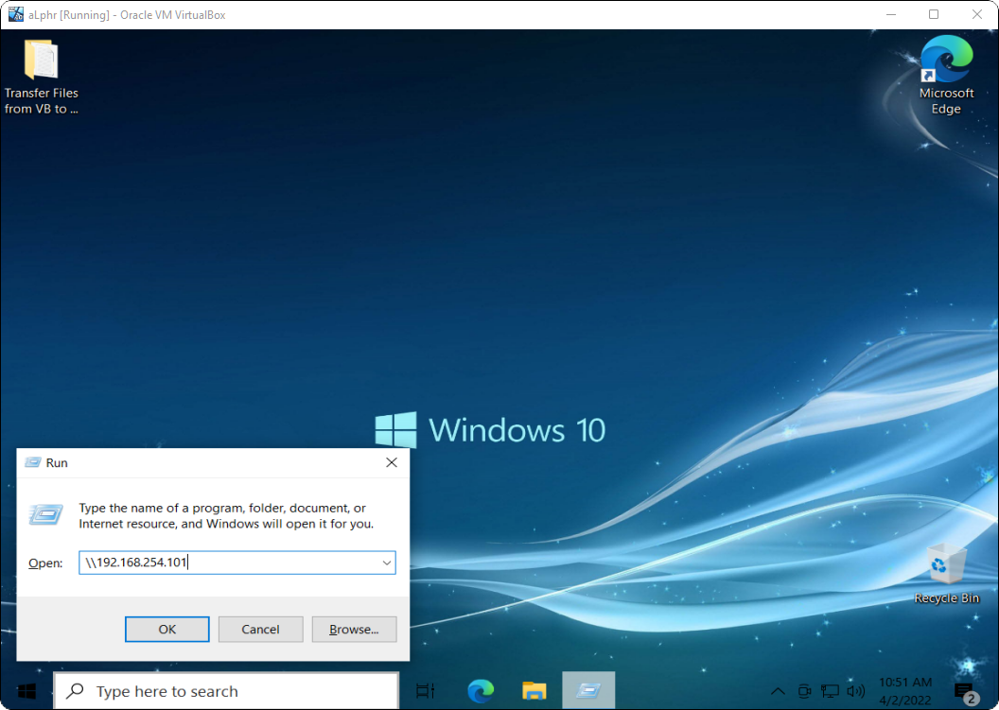This screenshot has height=710, width=999.
Task: Open the volume speaker tray icon
Action: point(855,691)
